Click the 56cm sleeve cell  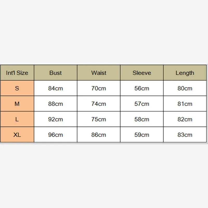pyautogui.click(x=142, y=88)
